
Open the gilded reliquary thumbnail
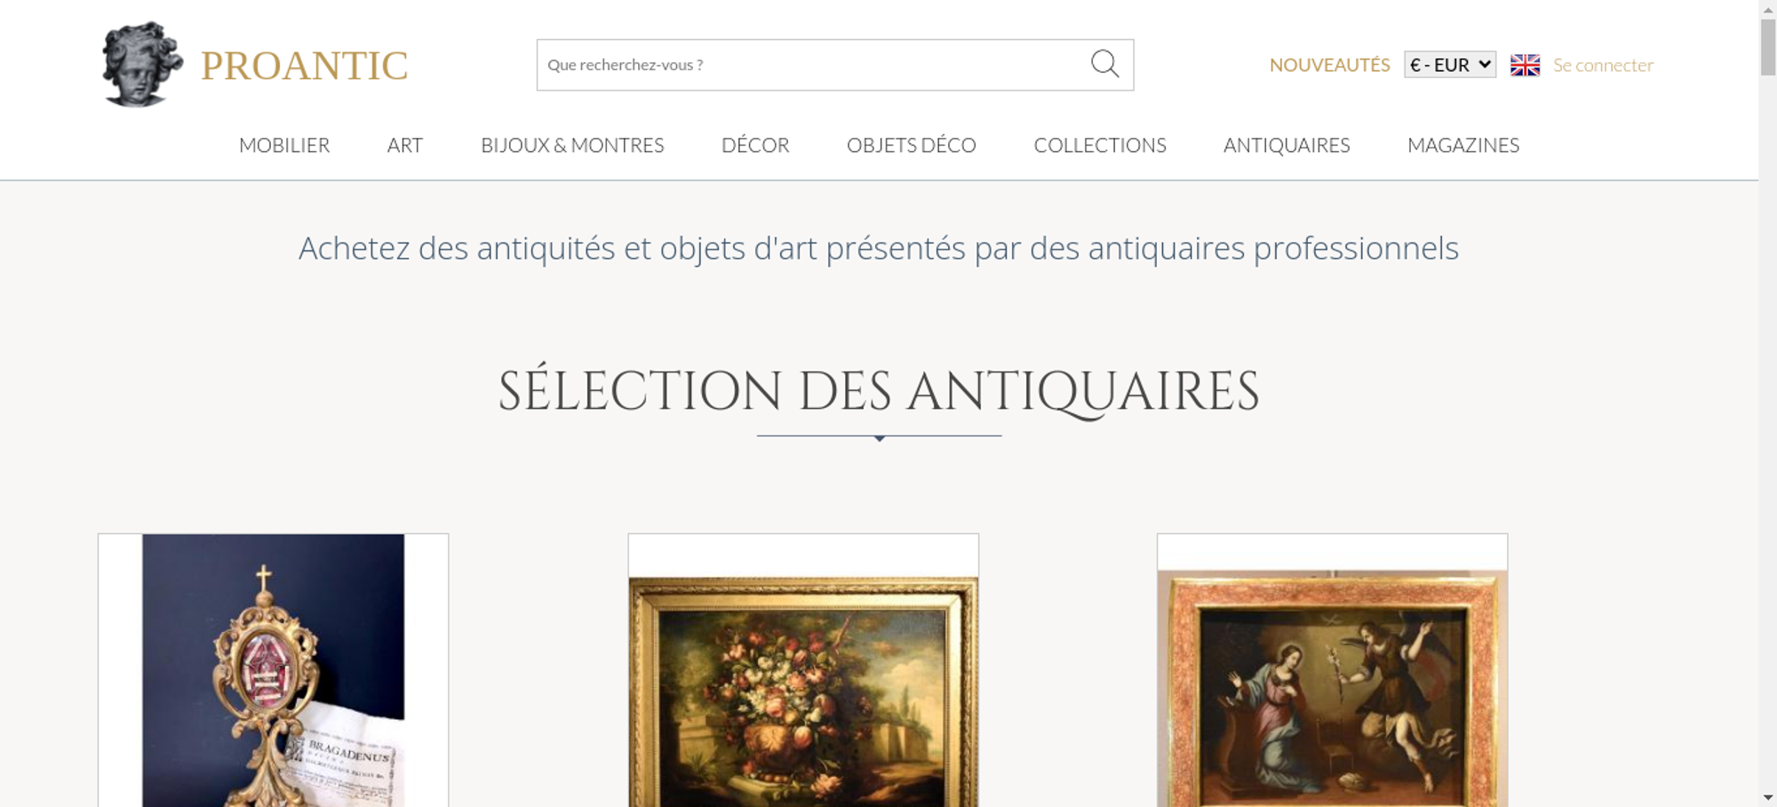[273, 670]
